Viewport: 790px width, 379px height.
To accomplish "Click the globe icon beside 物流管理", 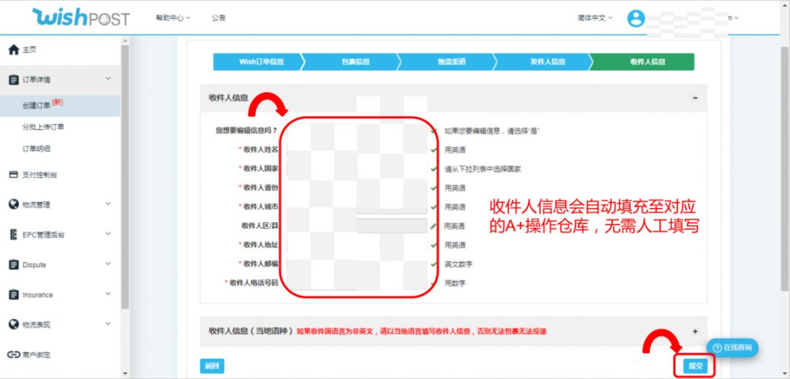I will [x=14, y=204].
